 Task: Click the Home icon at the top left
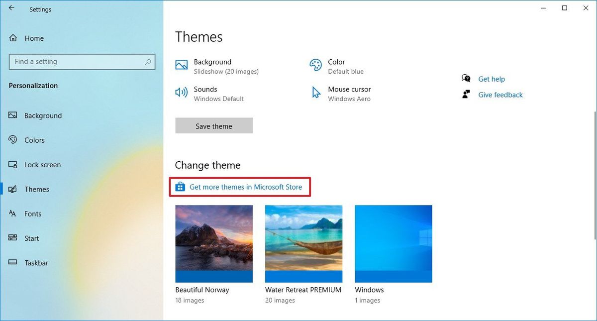12,38
